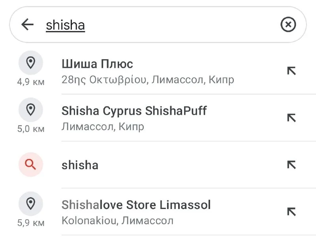Tap the 5,0 км distance label
The image size is (316, 237).
(x=31, y=129)
